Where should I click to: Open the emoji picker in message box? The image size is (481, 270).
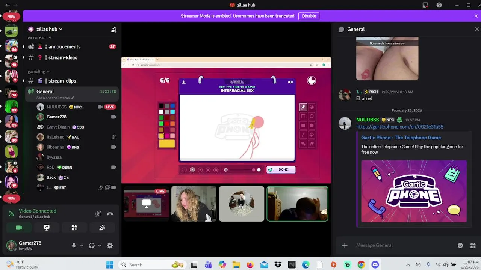point(460,245)
